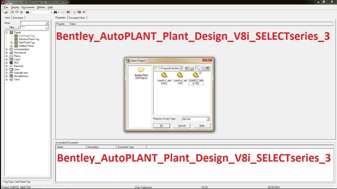Click the Description column header

point(101,147)
